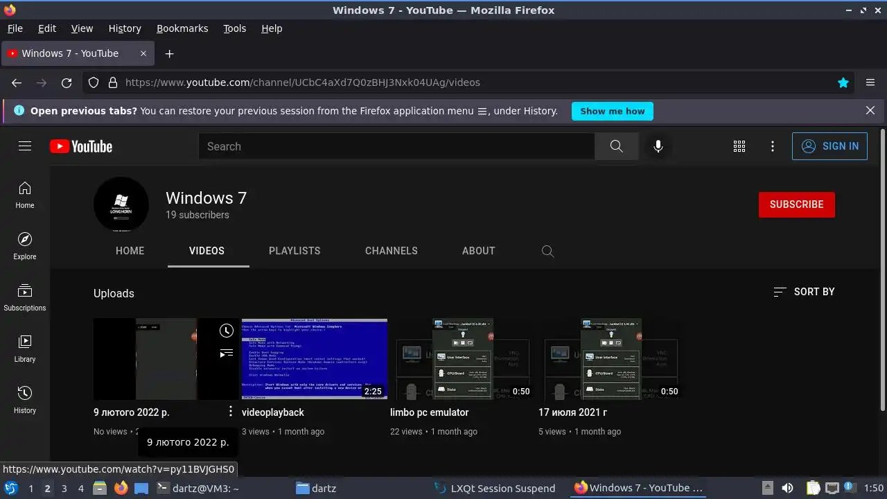Open Home in the sidebar
This screenshot has height=499, width=887.
[25, 195]
